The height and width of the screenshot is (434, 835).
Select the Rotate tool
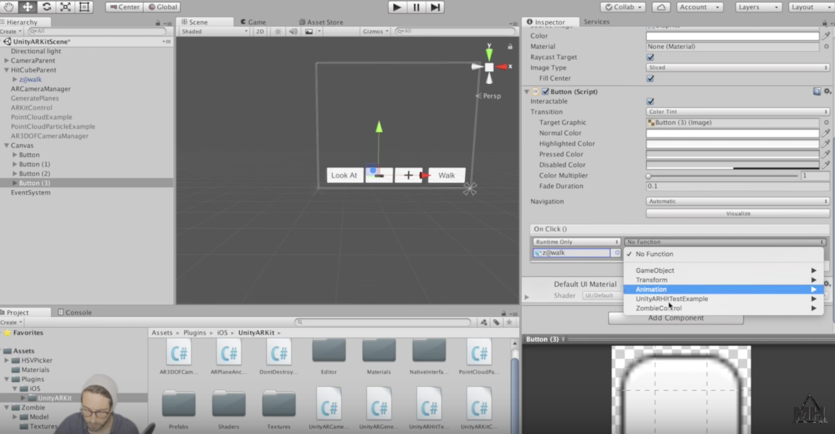[x=46, y=7]
